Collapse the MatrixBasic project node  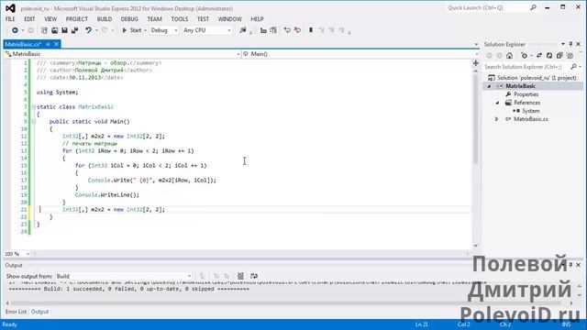pos(489,86)
